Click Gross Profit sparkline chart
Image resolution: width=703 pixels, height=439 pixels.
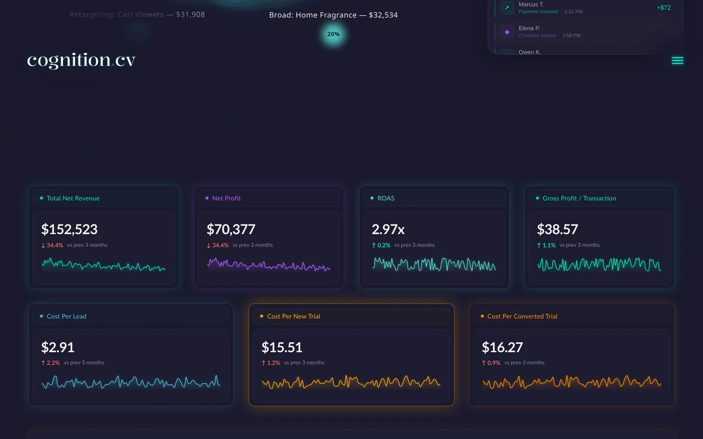click(x=600, y=264)
